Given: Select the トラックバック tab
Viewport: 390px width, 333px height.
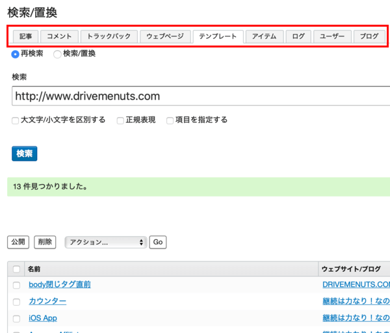Looking at the screenshot, I should [109, 36].
